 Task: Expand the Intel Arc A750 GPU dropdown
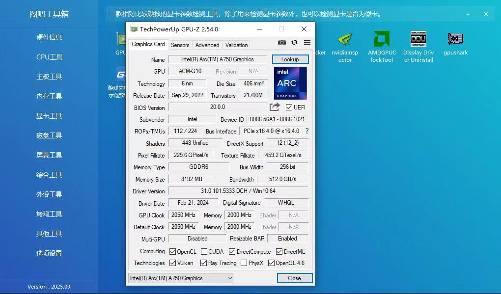point(181,278)
